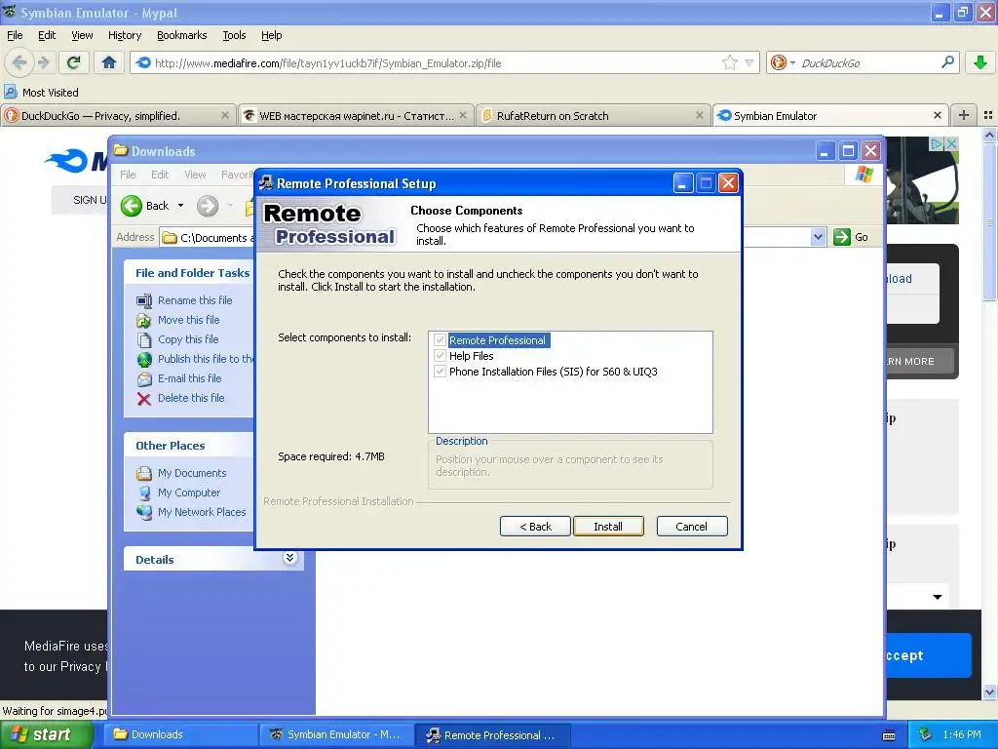998x749 pixels.
Task: Open the browser File menu
Action: coord(15,35)
